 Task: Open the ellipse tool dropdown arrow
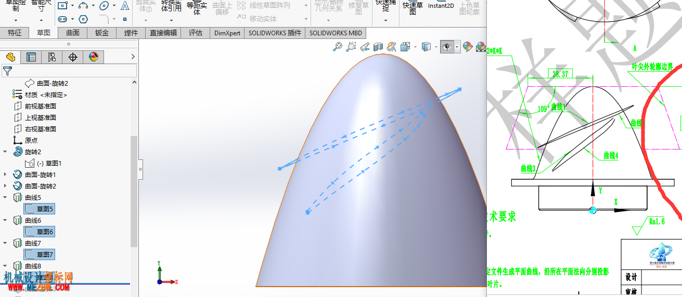click(114, 6)
